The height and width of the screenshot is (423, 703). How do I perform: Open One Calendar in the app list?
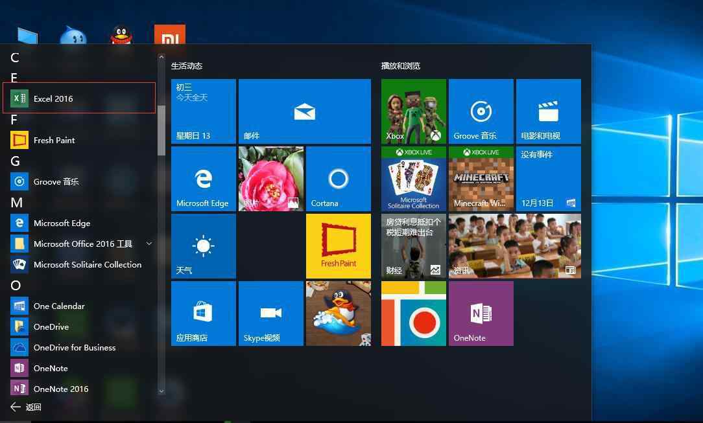click(x=79, y=306)
